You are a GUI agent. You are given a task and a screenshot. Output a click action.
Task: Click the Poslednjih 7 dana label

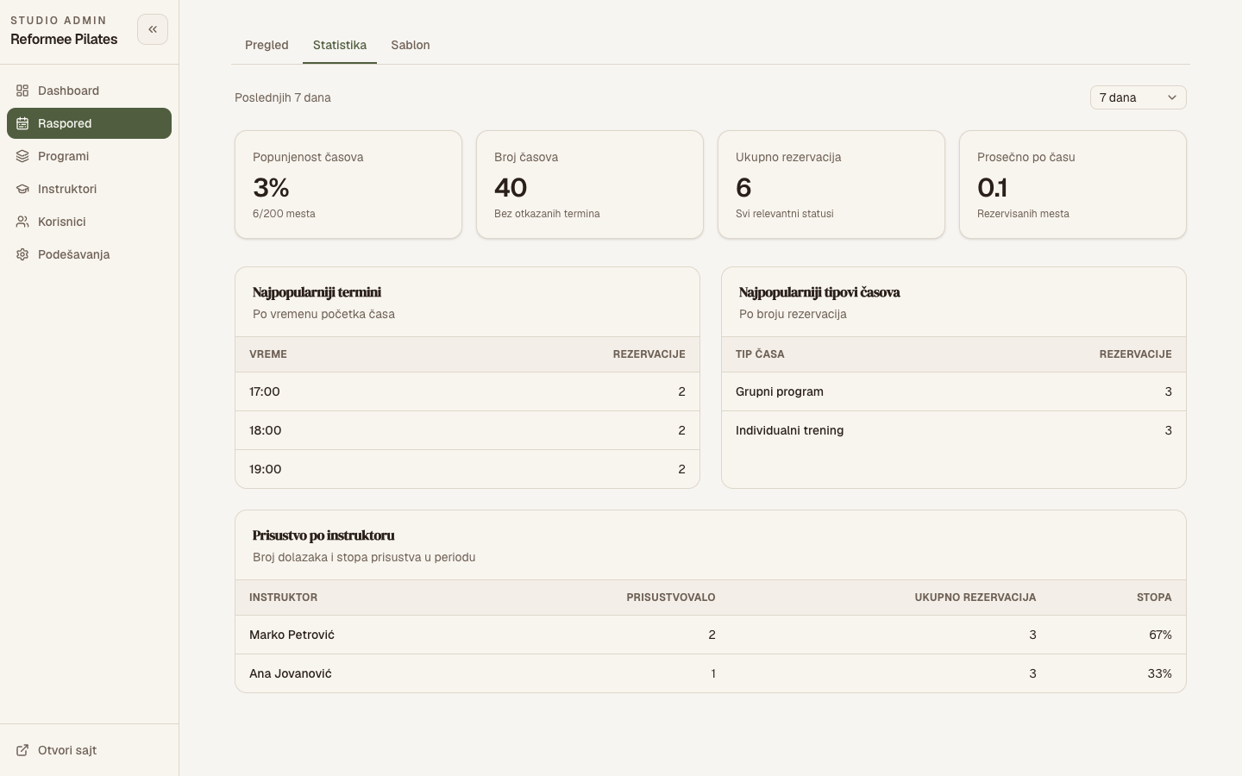tap(283, 97)
